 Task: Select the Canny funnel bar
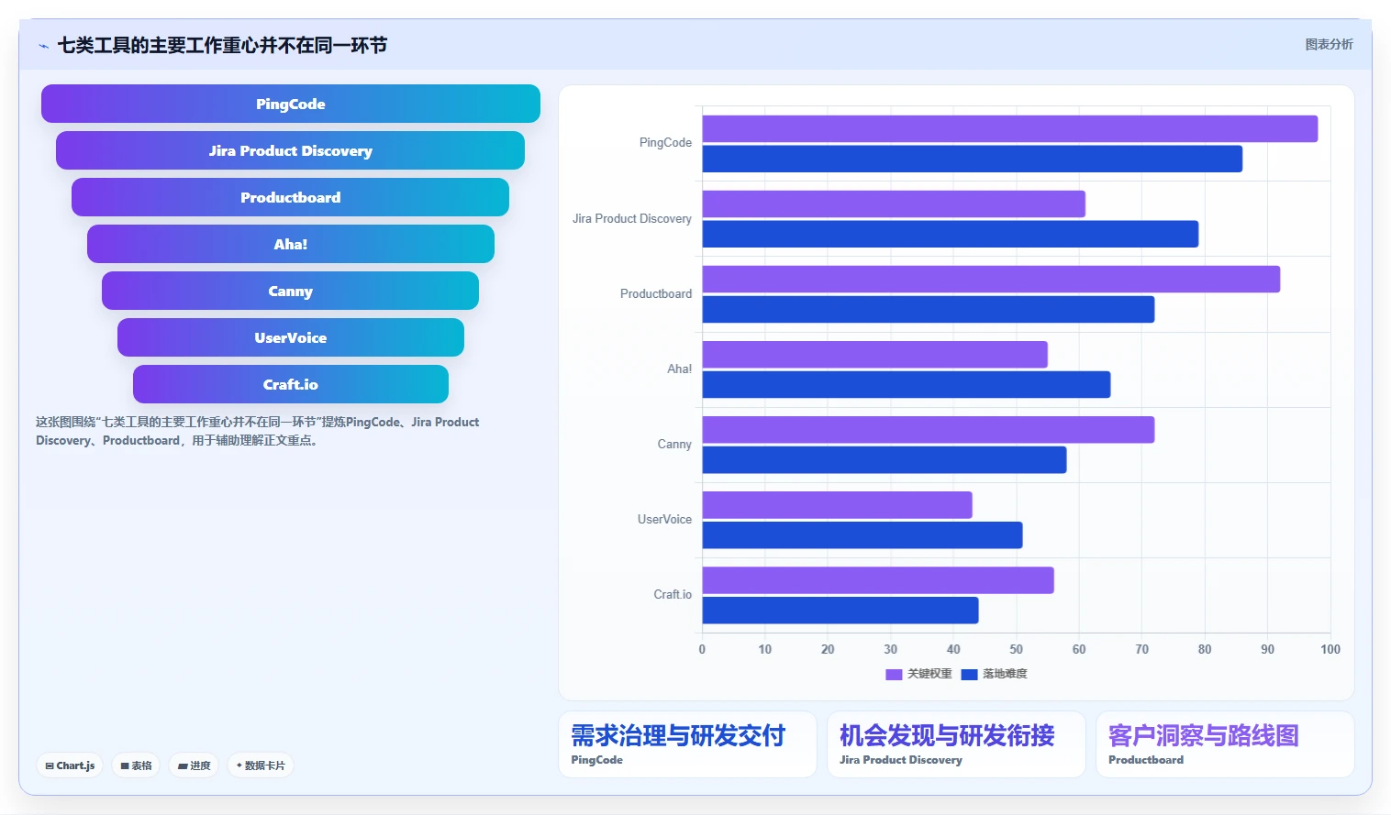[x=290, y=291]
